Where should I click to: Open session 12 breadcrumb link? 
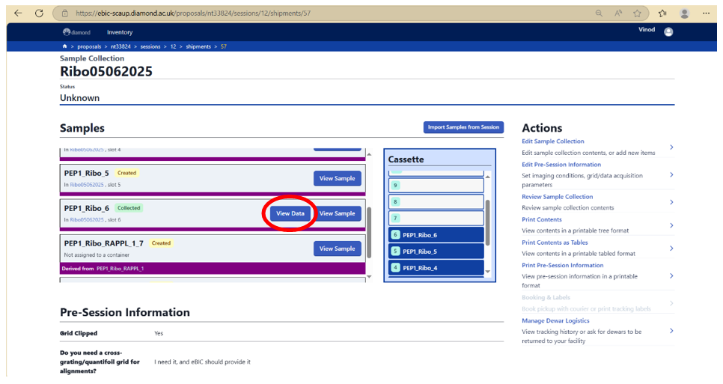(x=173, y=46)
